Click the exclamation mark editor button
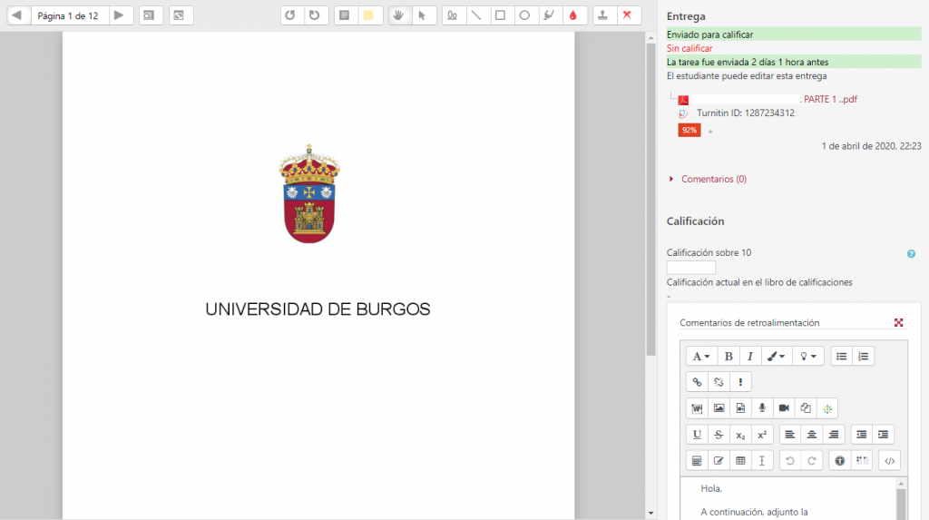The width and height of the screenshot is (929, 520). point(740,382)
